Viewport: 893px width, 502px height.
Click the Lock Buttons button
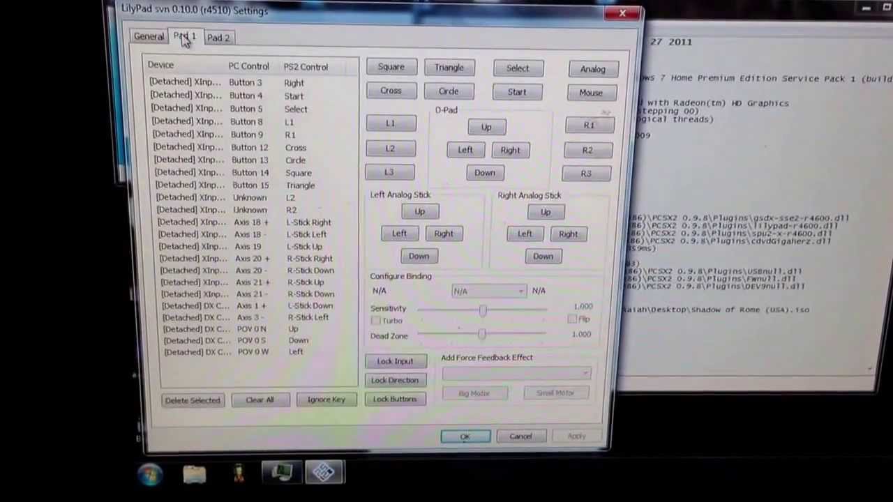(394, 399)
